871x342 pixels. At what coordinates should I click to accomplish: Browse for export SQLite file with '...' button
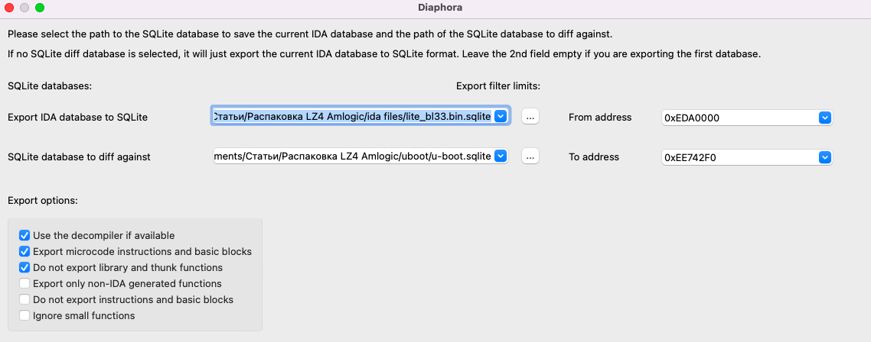click(530, 116)
